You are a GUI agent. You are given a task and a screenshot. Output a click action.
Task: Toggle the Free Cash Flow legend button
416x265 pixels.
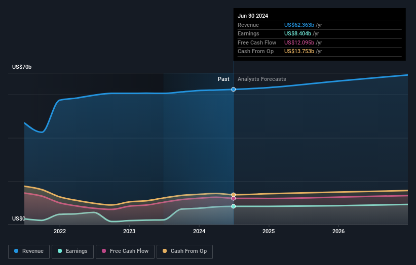(x=125, y=251)
